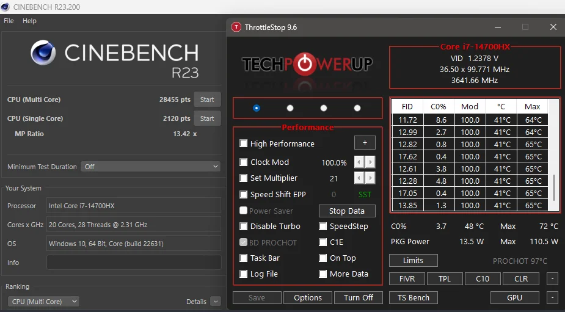Click the Save button in ThrottleStop

(x=257, y=297)
